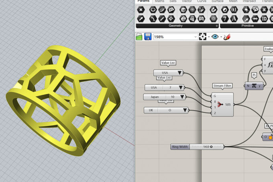The height and width of the screenshot is (182, 273).
Task: Switch to the Surface tab
Action: [x=218, y=1]
